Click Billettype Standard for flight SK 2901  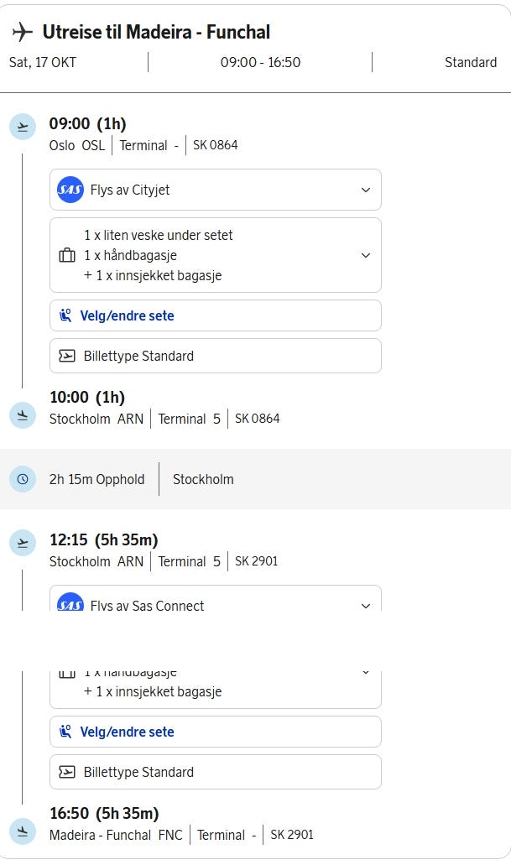coord(215,772)
